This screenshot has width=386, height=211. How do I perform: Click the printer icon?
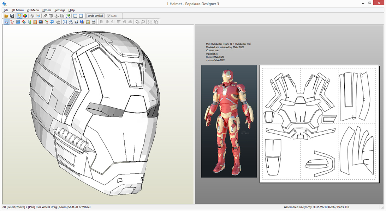pos(94,22)
